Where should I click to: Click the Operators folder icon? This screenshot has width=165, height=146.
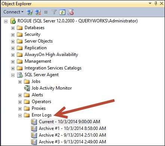coord(27,102)
